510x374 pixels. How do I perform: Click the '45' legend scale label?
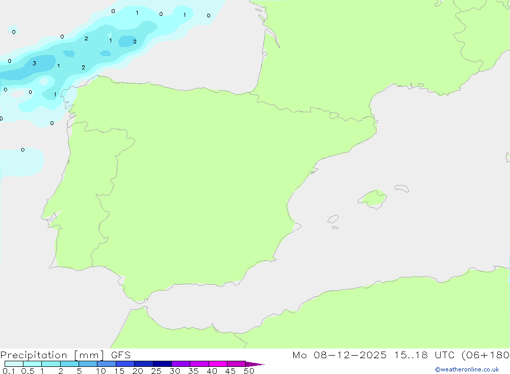[x=231, y=371]
